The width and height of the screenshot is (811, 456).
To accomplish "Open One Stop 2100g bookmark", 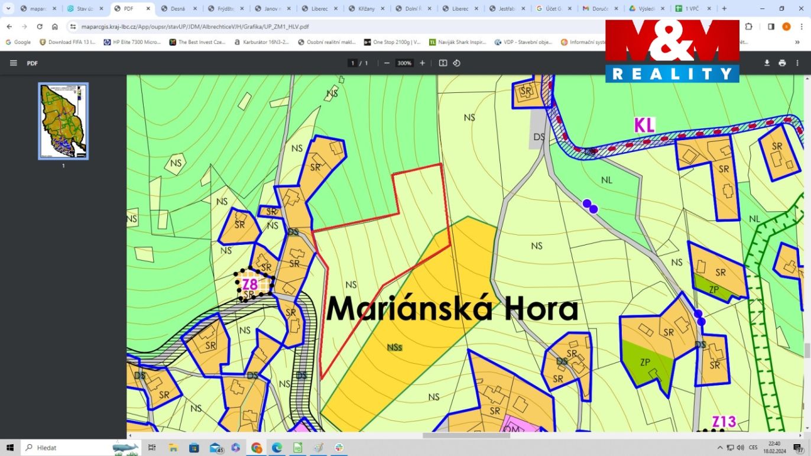I will 392,42.
